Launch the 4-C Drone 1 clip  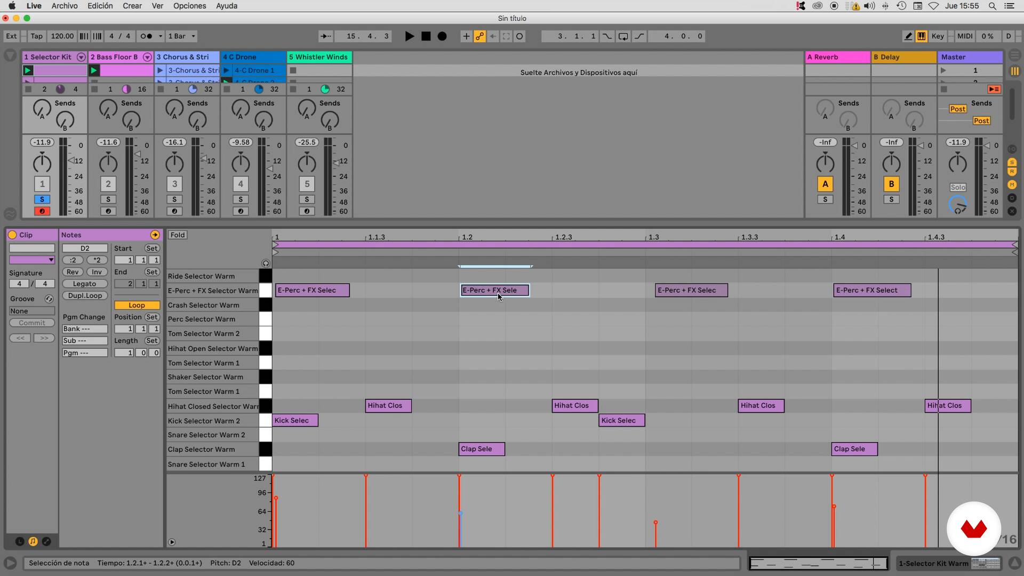pos(226,70)
